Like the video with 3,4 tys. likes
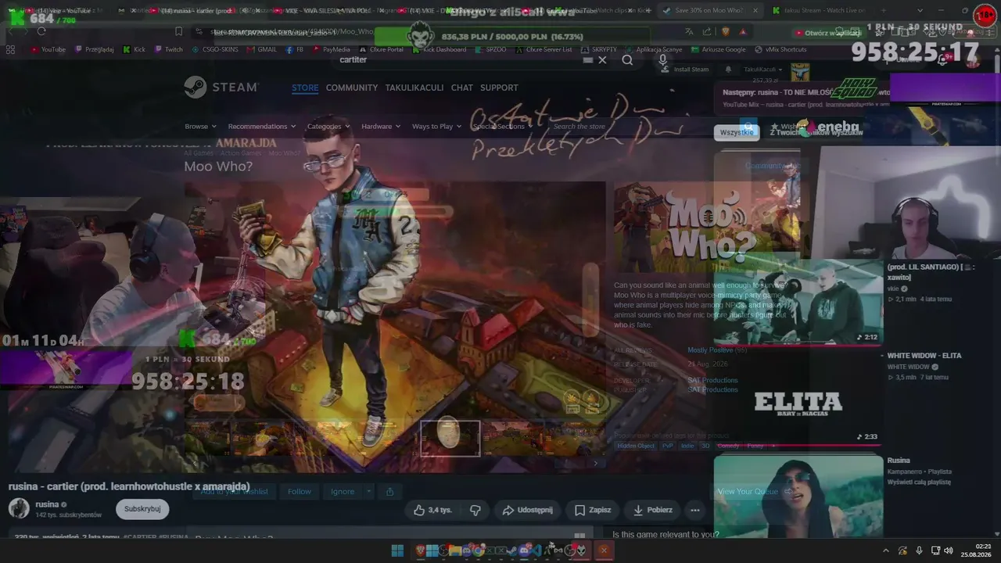This screenshot has width=1001, height=563. click(432, 510)
